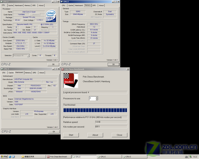
Task: Click the Close button in Fritz Chess Benchmark
Action: (x=119, y=135)
